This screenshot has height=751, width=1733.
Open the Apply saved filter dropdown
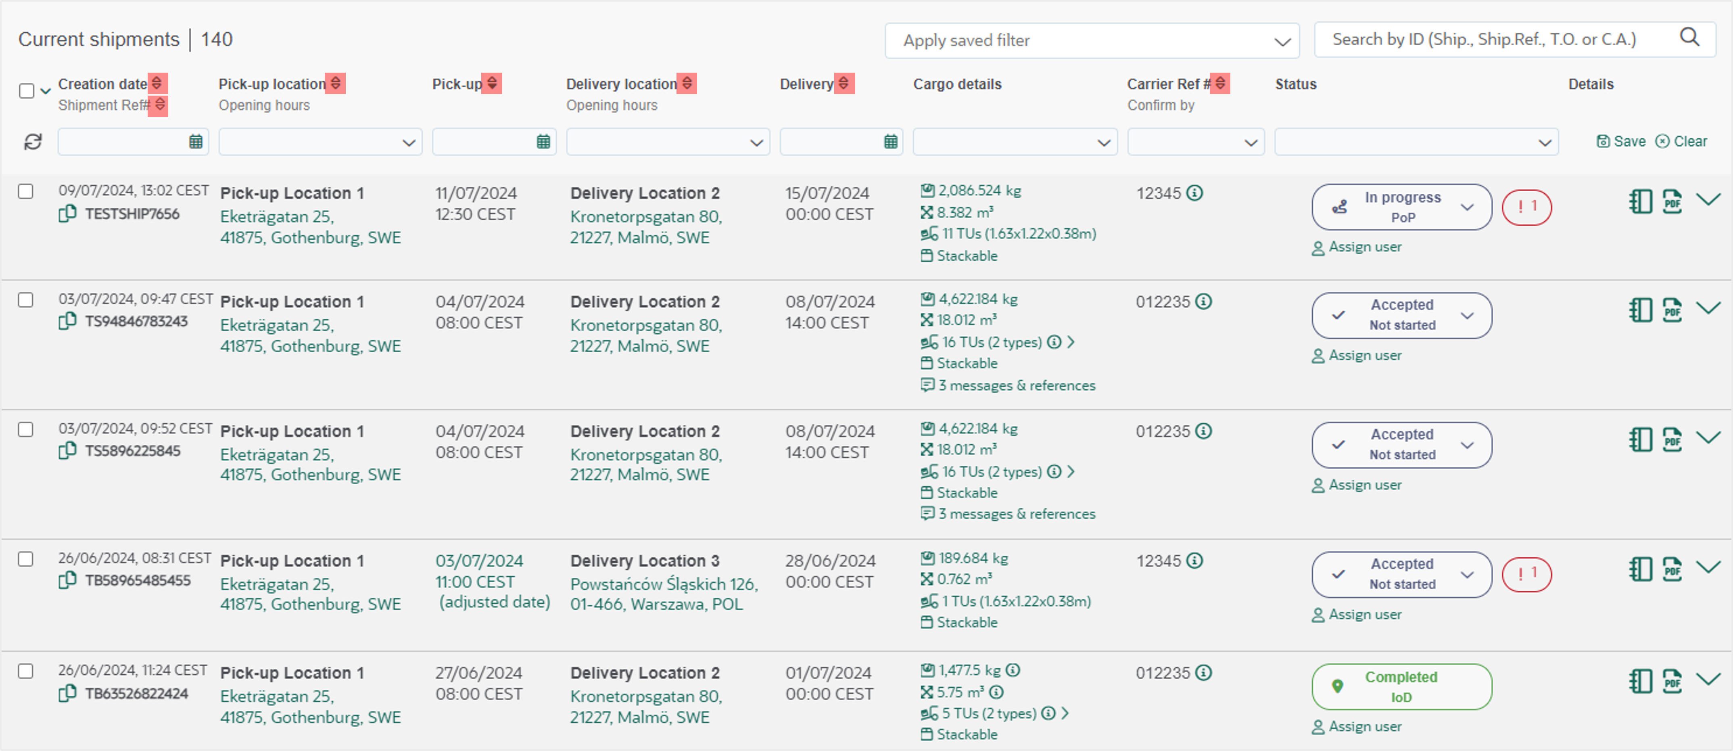tap(1092, 41)
